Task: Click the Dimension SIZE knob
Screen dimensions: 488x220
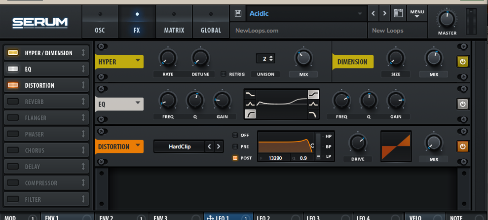Action: pyautogui.click(x=396, y=58)
